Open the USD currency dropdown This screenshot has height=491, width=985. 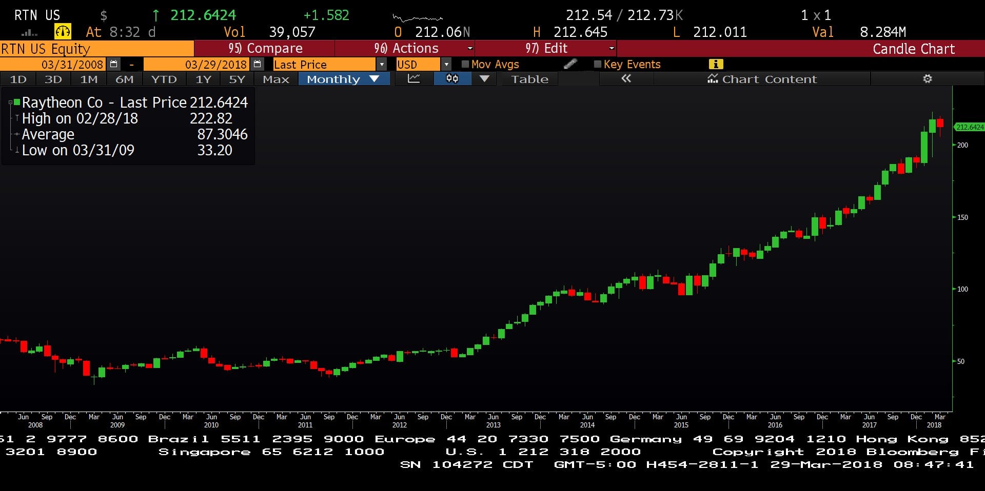point(446,65)
